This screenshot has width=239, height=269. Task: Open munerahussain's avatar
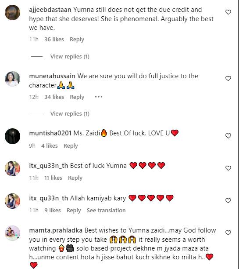pos(12,79)
